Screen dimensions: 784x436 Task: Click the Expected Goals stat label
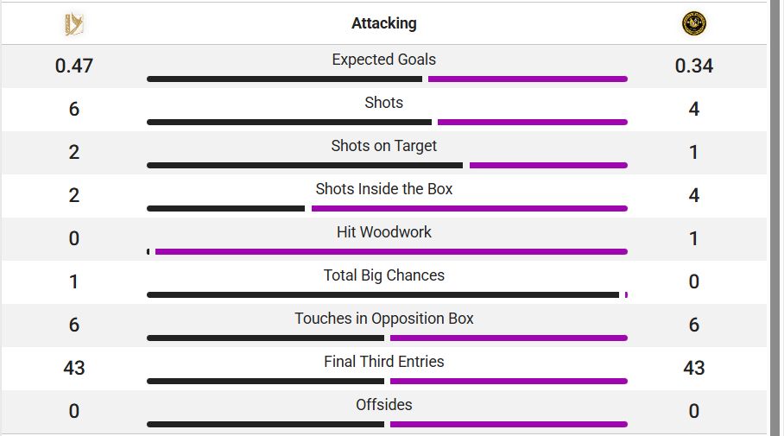tap(384, 60)
